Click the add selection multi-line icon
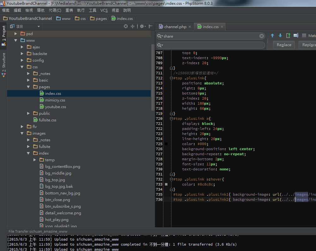Image resolution: width=316 pixels, height=251 pixels. [296, 36]
